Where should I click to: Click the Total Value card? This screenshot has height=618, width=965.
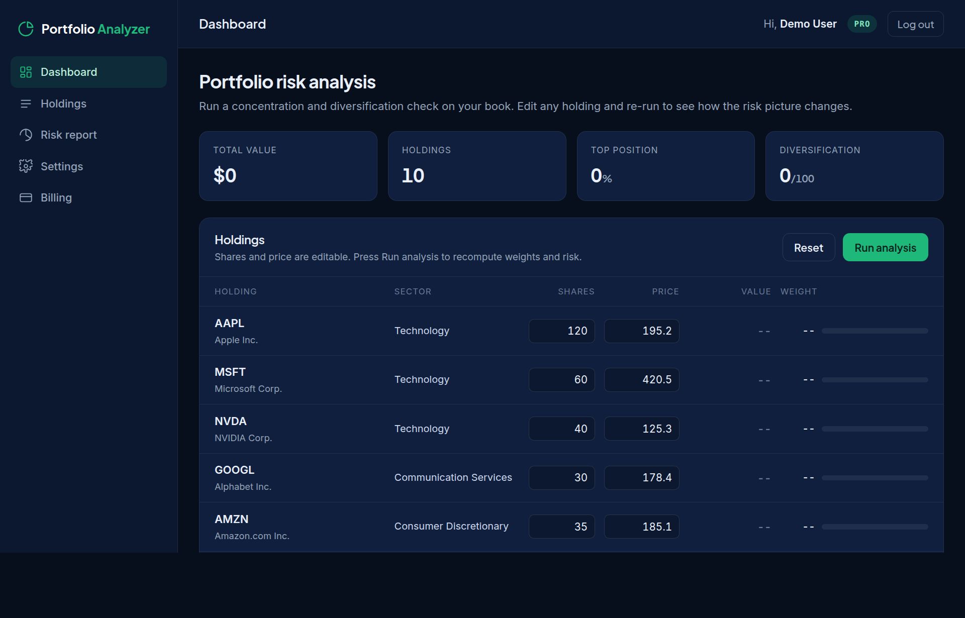[x=288, y=166]
